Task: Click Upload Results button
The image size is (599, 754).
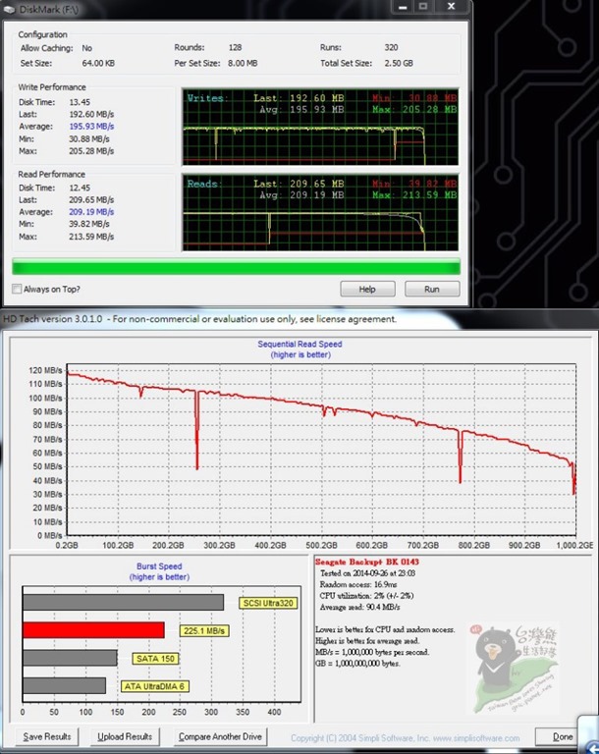Action: [125, 736]
